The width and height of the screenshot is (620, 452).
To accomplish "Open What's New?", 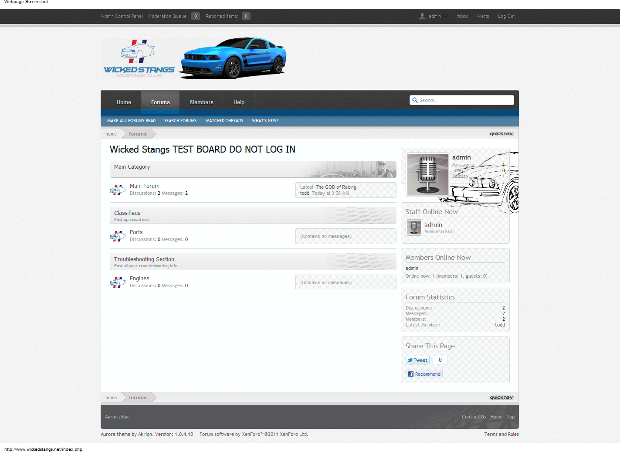I will (265, 121).
